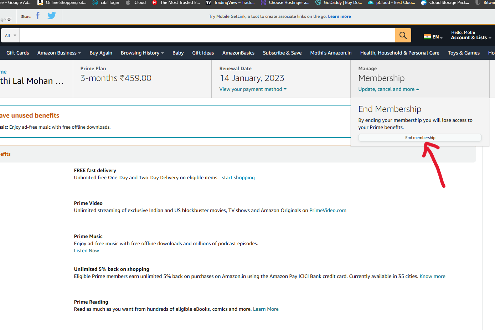Click Know more about 5% back
Image resolution: width=495 pixels, height=330 pixels.
(432, 276)
